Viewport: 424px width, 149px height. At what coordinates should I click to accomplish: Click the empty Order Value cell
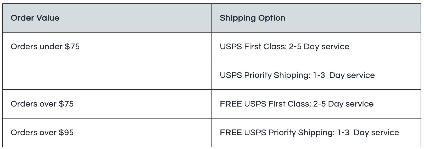point(107,75)
